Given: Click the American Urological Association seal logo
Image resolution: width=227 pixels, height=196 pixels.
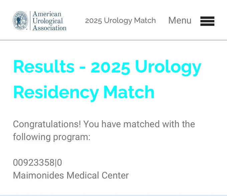Looking at the screenshot, I should coord(20,20).
